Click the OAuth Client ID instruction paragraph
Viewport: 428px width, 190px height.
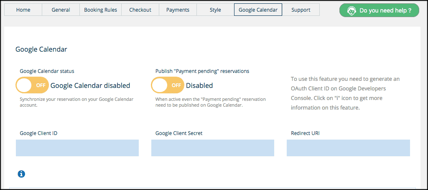(345, 93)
